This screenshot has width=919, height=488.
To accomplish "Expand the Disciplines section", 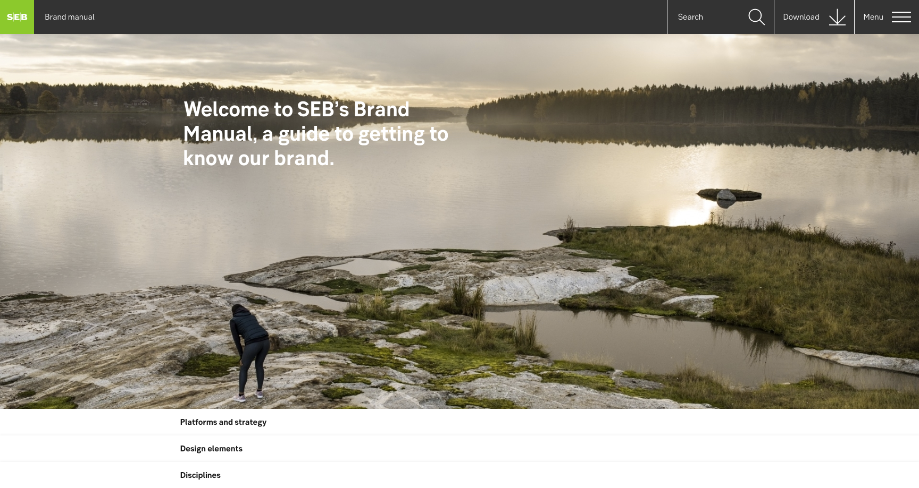I will point(459,475).
